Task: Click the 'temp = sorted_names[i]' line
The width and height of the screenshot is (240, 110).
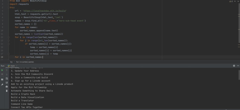Action: (44, 47)
